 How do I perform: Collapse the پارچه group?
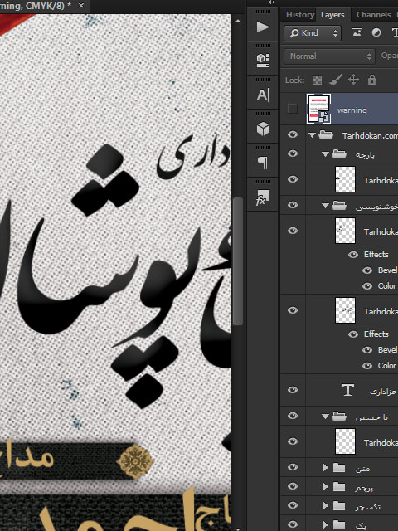click(325, 154)
